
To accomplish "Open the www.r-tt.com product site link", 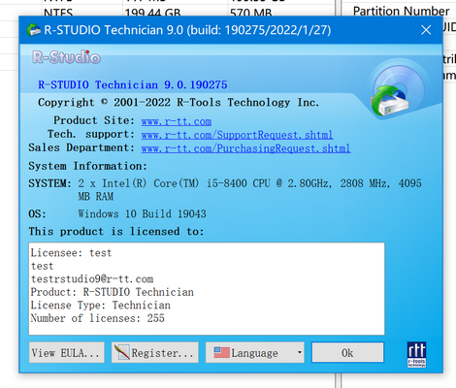I will pyautogui.click(x=177, y=121).
